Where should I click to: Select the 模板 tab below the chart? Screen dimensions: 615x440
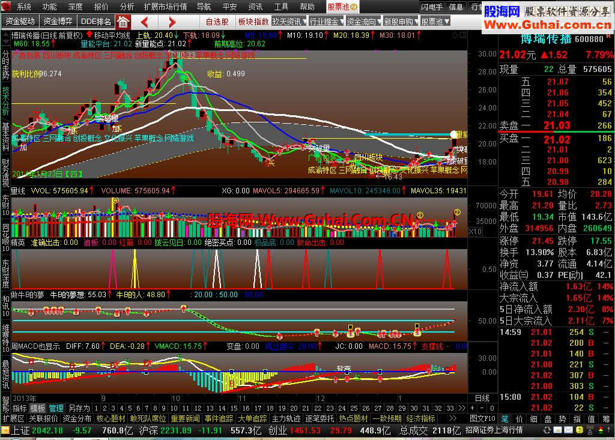(38, 408)
